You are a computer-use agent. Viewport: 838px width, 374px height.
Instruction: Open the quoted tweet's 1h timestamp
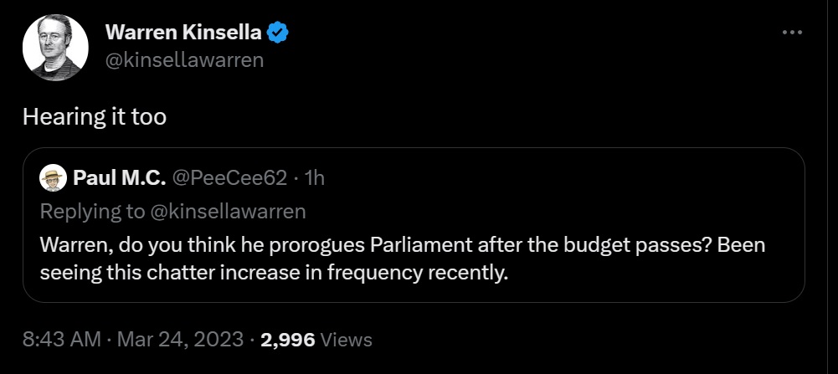(x=314, y=177)
